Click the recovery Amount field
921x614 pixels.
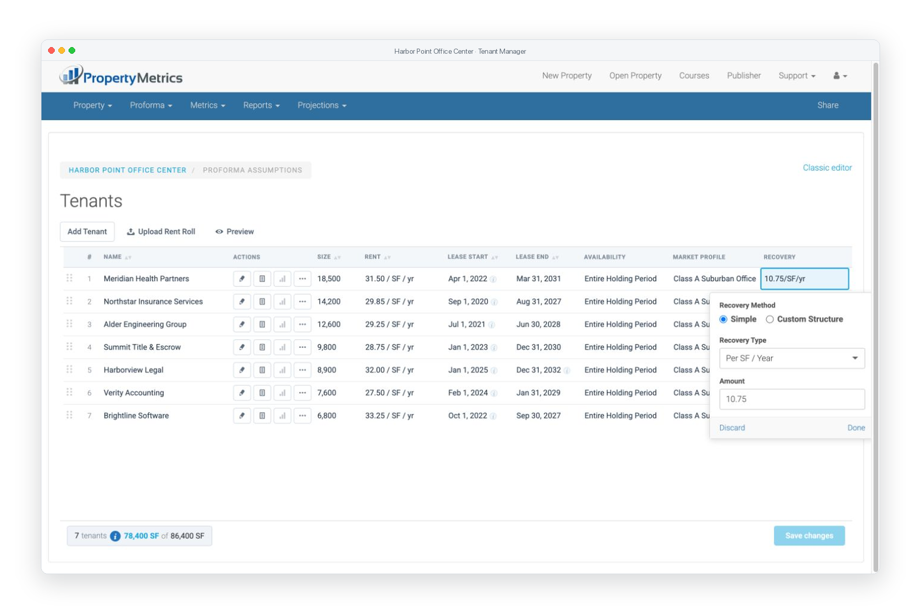pyautogui.click(x=792, y=399)
